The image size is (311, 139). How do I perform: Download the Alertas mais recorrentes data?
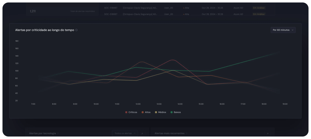coord(268,133)
